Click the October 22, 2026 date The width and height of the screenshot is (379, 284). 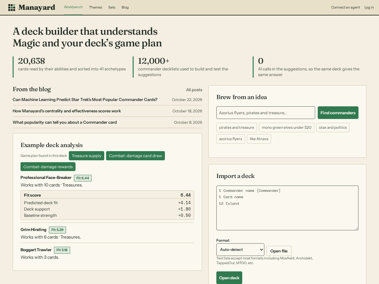pos(187,100)
